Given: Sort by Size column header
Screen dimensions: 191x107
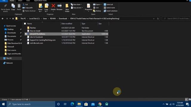Looking at the screenshot, I should click(x=100, y=23).
